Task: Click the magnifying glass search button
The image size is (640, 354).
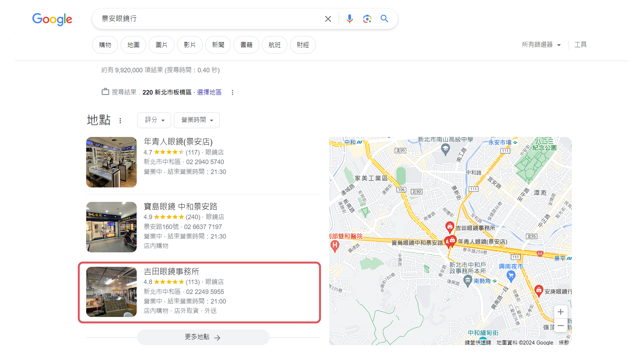Action: click(x=384, y=19)
